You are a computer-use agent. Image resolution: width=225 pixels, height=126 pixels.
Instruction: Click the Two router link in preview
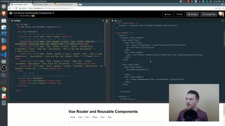click(87, 117)
